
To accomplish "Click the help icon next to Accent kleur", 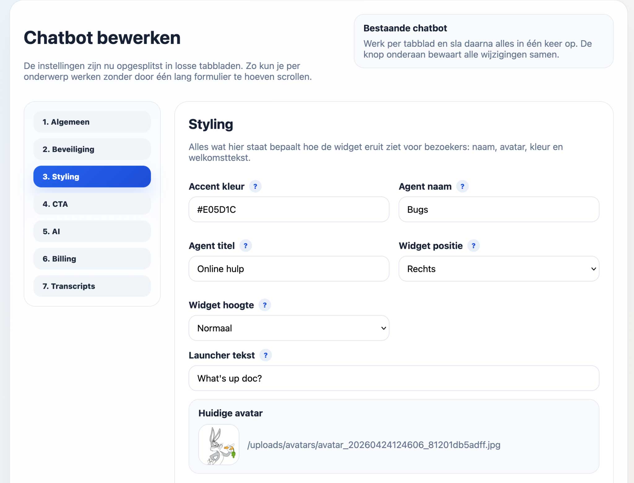I will [x=255, y=187].
